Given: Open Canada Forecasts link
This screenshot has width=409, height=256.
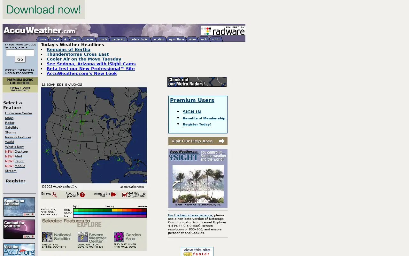Looking at the screenshot, I should point(19,70).
